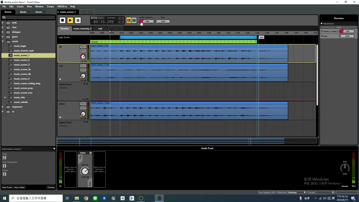Open the end parameter tab
This screenshot has width=359, height=202.
tap(100, 29)
